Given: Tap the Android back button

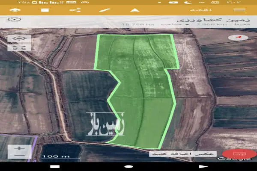Looking at the screenshot, I should [x=203, y=167].
